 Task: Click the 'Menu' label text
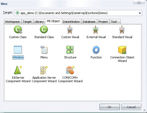pyautogui.click(x=44, y=57)
